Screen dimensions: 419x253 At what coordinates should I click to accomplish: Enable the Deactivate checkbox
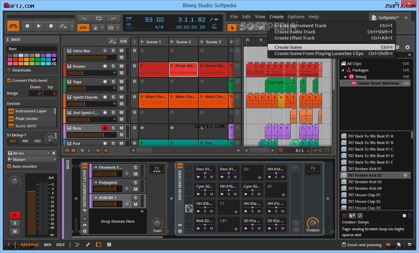click(x=9, y=70)
